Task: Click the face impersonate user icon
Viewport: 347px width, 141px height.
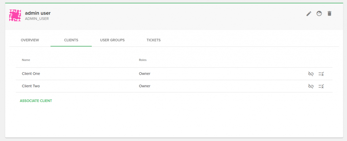Action: pos(319,14)
